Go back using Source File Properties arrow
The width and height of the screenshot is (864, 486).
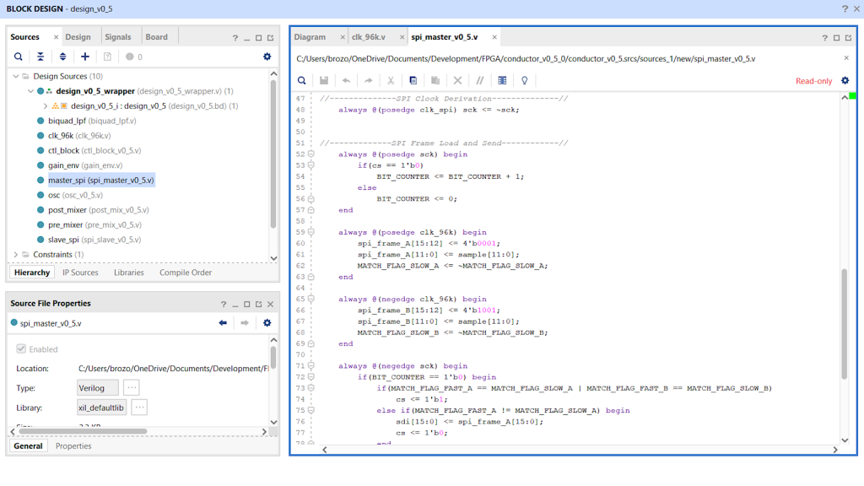pos(223,323)
